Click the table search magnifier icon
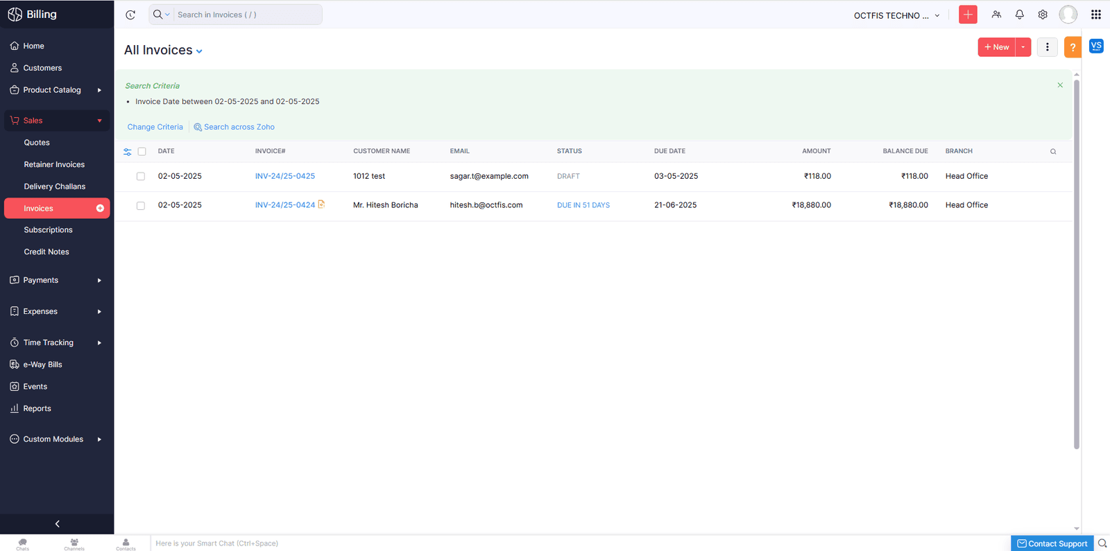Screen dimensions: 1110x551 (x=1053, y=152)
